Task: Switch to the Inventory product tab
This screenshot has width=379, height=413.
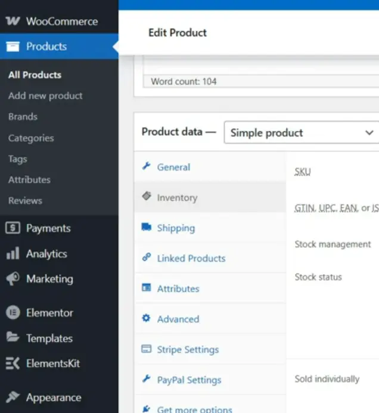Action: coord(210,197)
